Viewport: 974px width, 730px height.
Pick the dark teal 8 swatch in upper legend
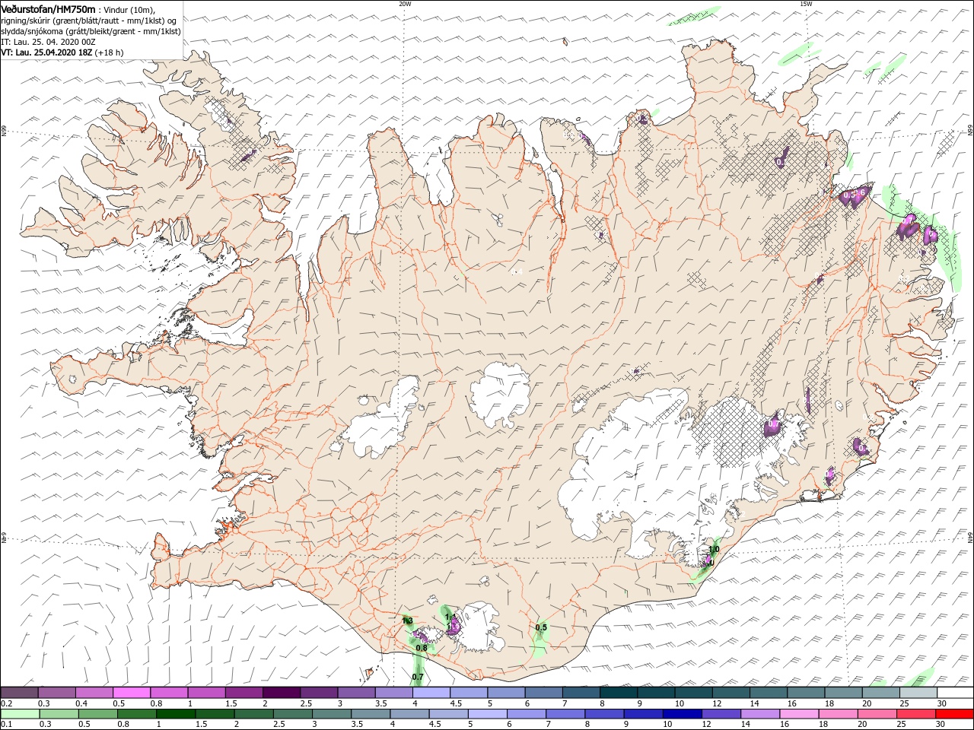[x=618, y=693]
